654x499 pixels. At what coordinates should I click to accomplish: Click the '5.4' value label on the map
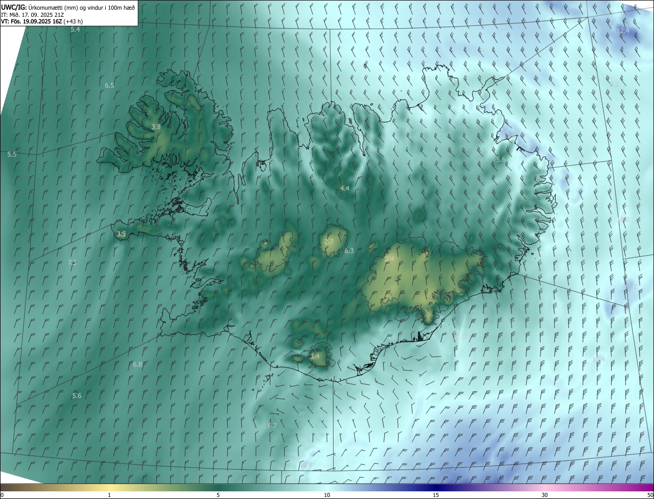coord(75,30)
